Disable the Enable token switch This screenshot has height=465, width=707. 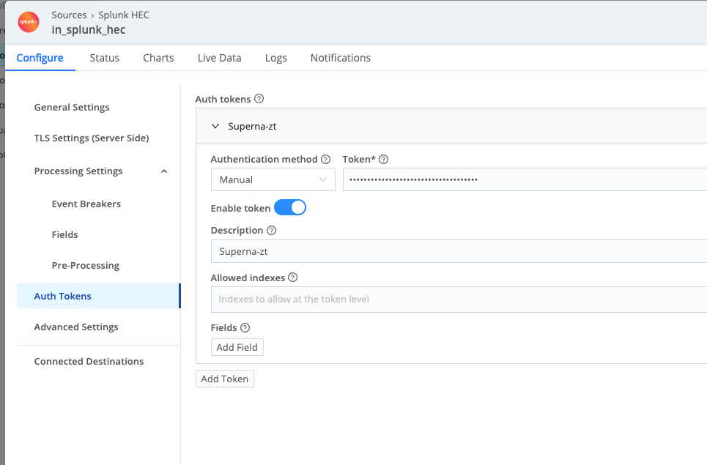289,208
